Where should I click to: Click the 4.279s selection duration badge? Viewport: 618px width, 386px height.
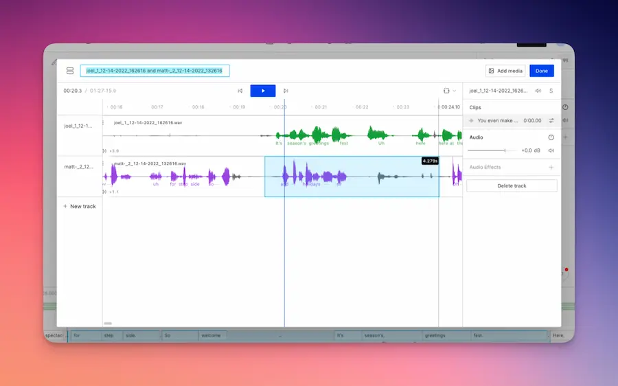tap(430, 161)
